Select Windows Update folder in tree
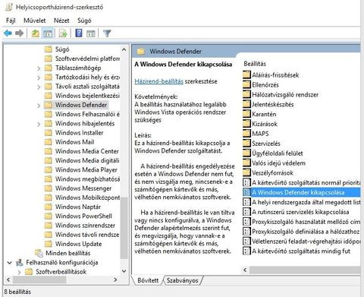Screen dimensions: 364x297 point(73,244)
